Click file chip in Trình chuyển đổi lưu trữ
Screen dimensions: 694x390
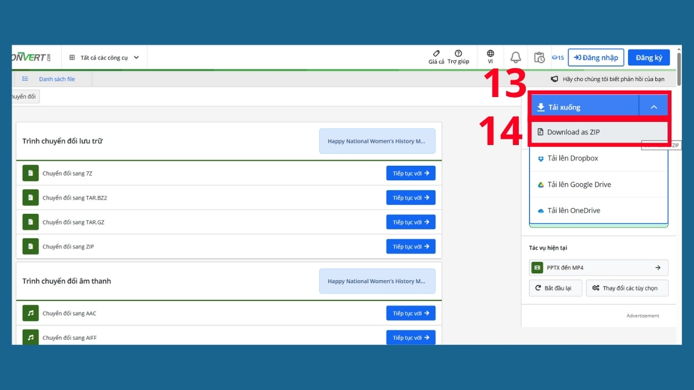point(377,141)
